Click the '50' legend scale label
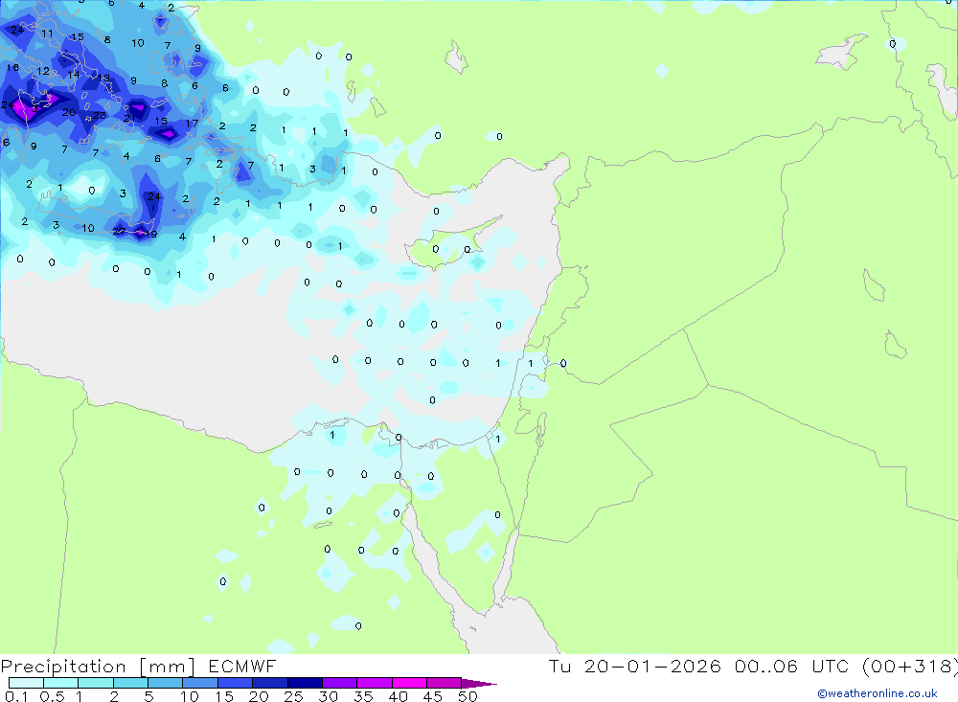 [x=468, y=696]
